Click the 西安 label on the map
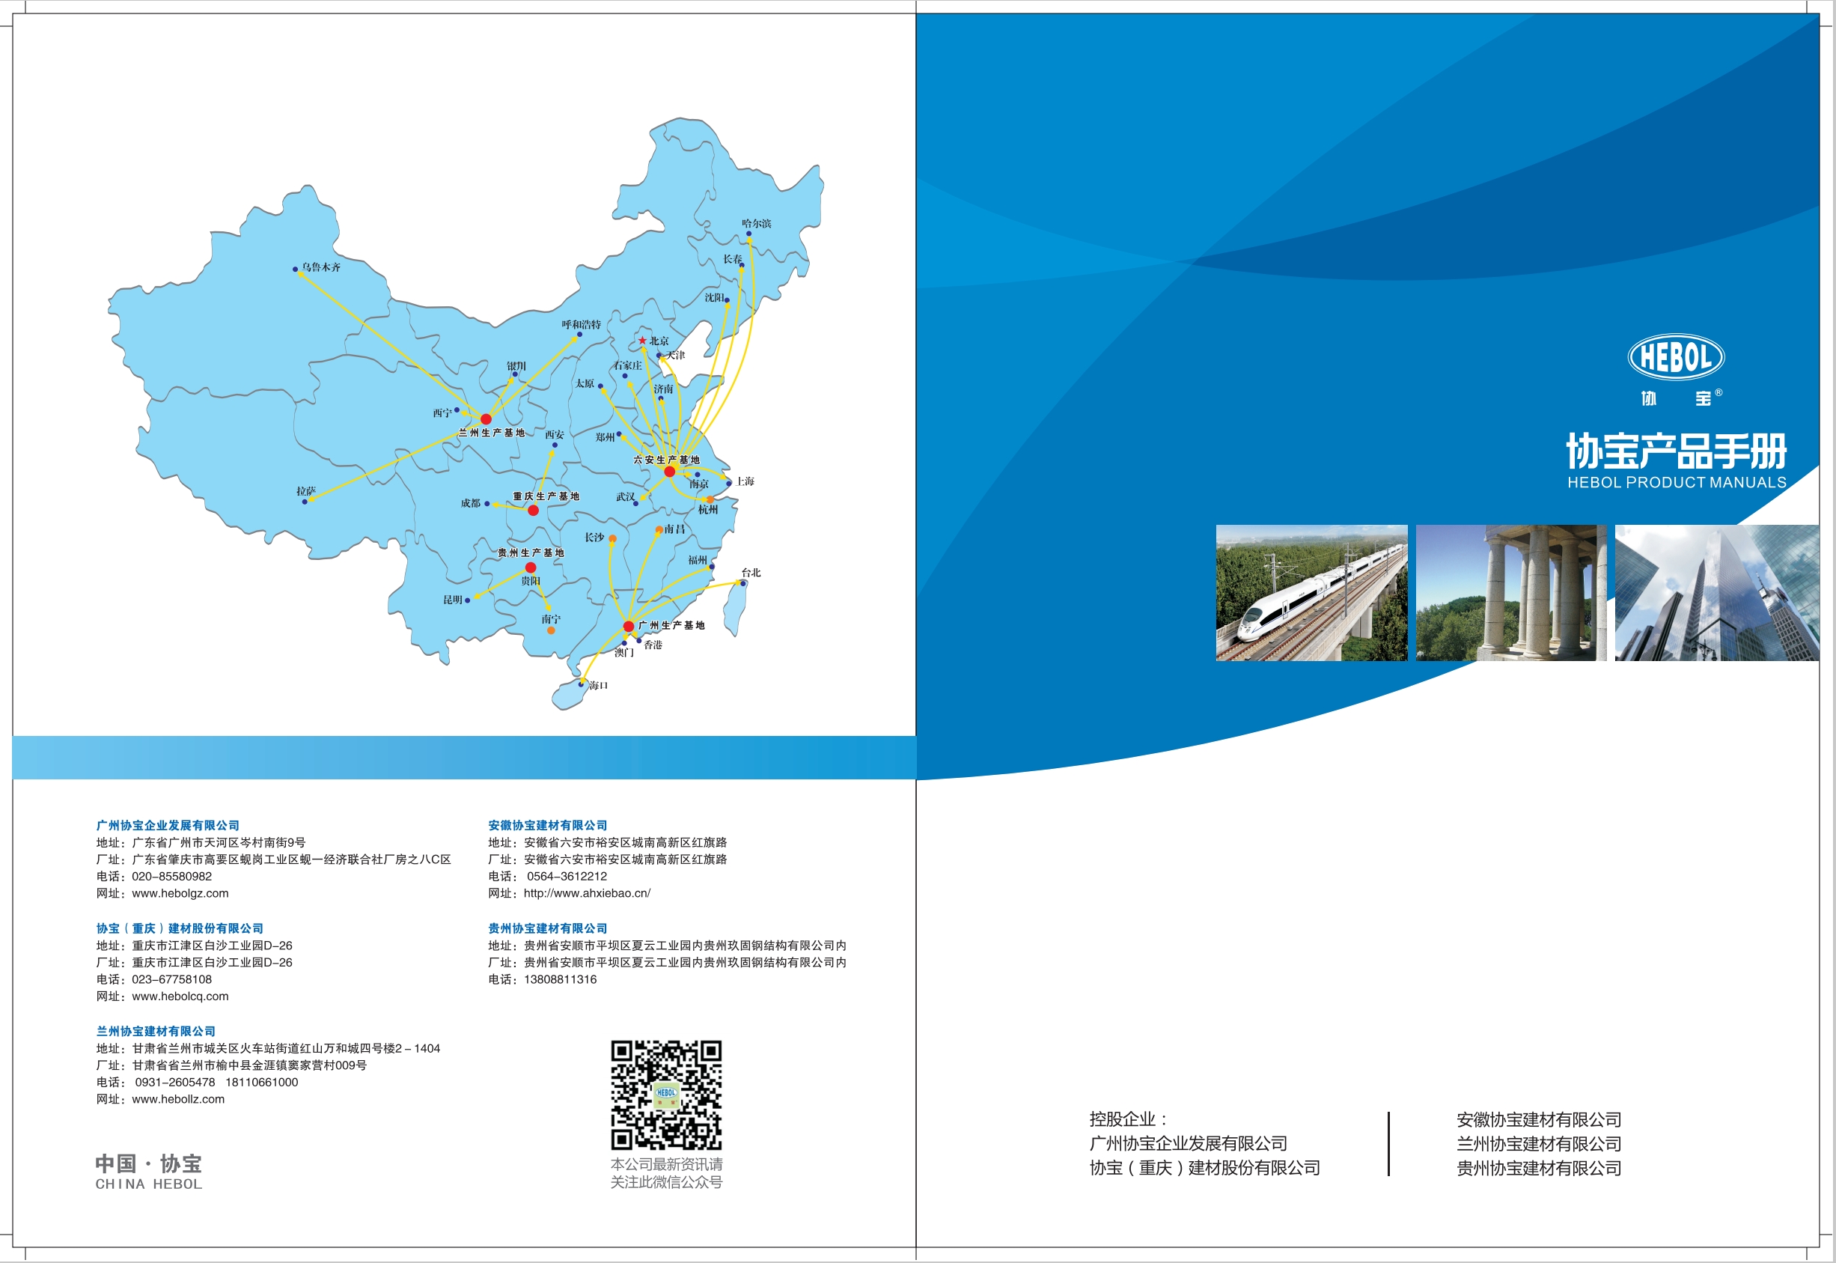 555,435
